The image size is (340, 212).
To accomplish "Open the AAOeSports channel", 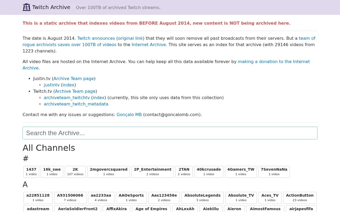I will click(131, 198).
